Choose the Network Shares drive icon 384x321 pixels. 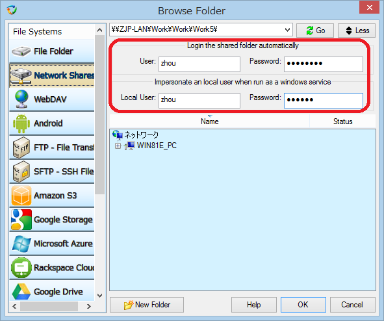click(21, 75)
